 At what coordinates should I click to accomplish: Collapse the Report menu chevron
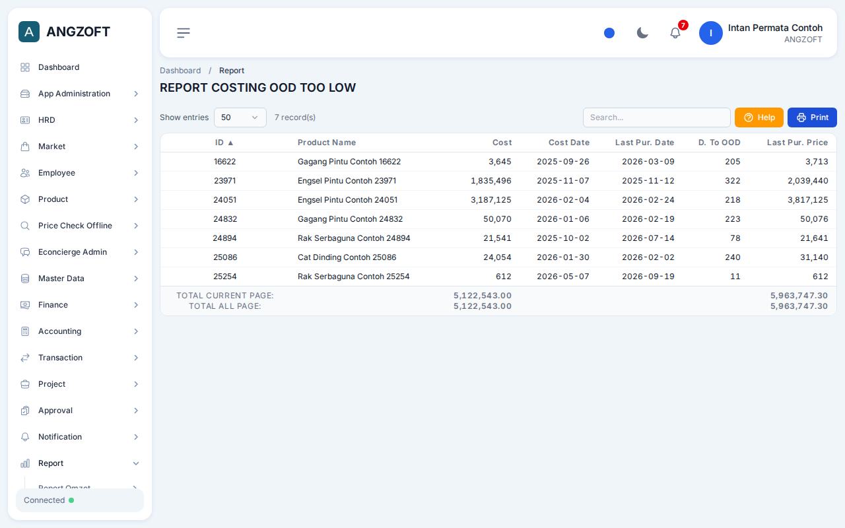pos(136,463)
